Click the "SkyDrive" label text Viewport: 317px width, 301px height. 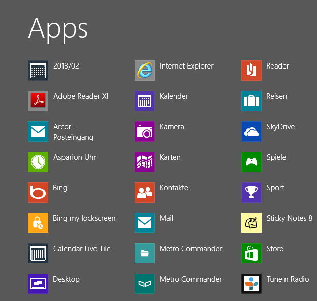coord(280,127)
